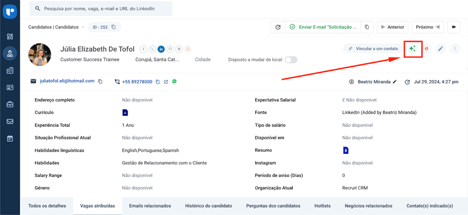Image resolution: width=468 pixels, height=215 pixels.
Task: Click the Cidade placeholder field
Action: [x=203, y=60]
